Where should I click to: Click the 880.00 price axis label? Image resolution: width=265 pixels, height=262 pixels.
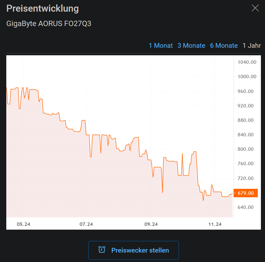[x=246, y=120]
